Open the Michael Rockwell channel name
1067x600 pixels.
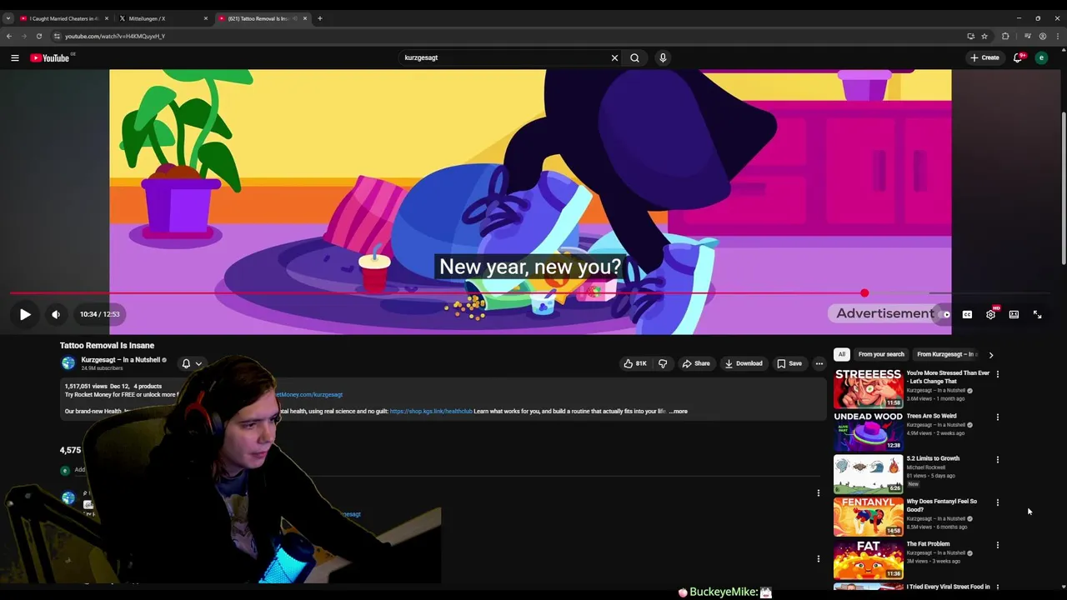[x=925, y=467]
